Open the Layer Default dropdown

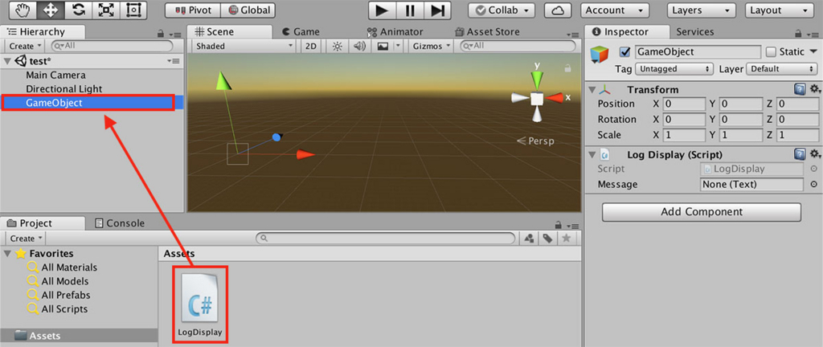(x=781, y=68)
